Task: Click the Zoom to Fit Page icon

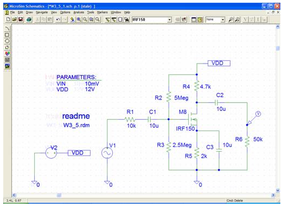Action: coord(98,20)
